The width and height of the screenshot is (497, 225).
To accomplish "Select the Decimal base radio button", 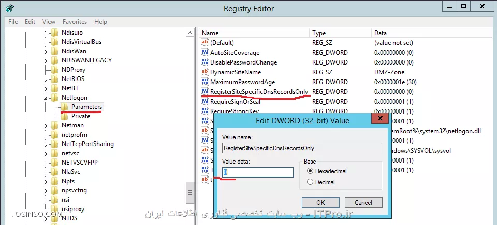I will 310,182.
